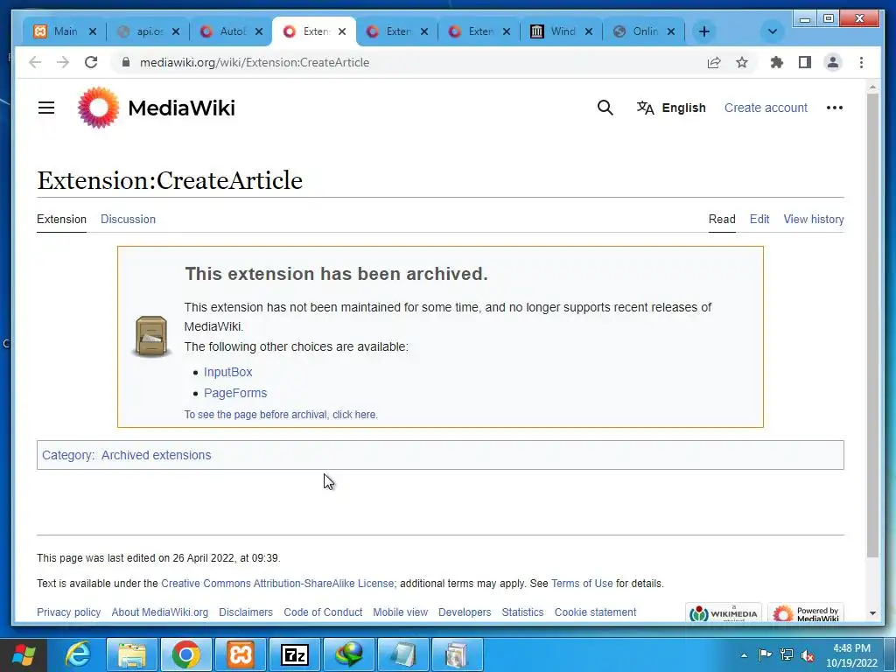Click the Create account link
896x672 pixels.
(766, 108)
